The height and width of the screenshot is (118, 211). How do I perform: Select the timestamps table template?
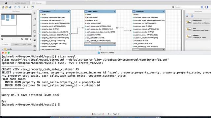click(198, 22)
